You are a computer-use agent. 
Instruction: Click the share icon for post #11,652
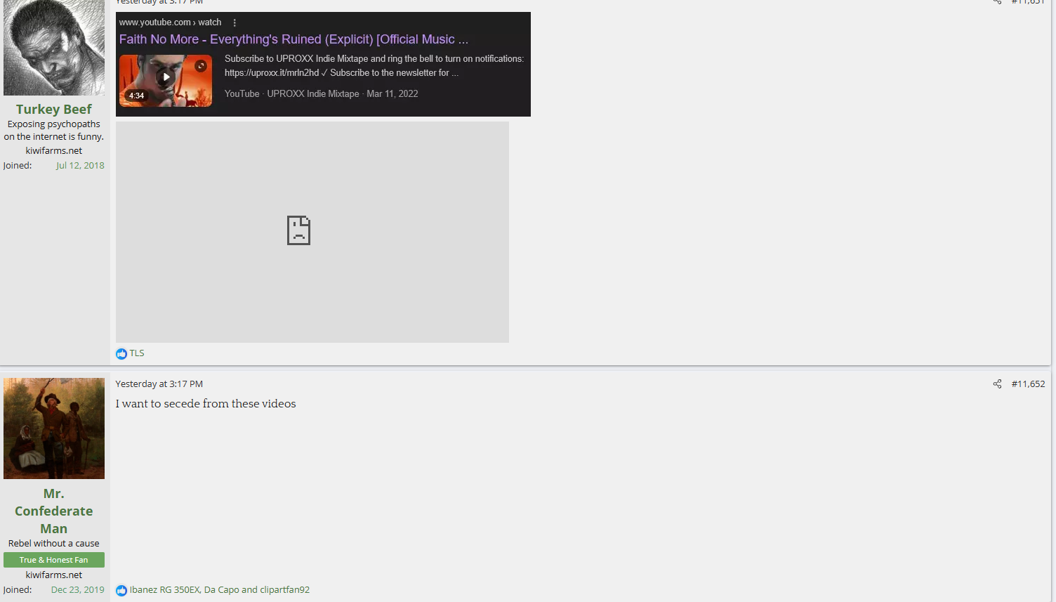click(997, 384)
